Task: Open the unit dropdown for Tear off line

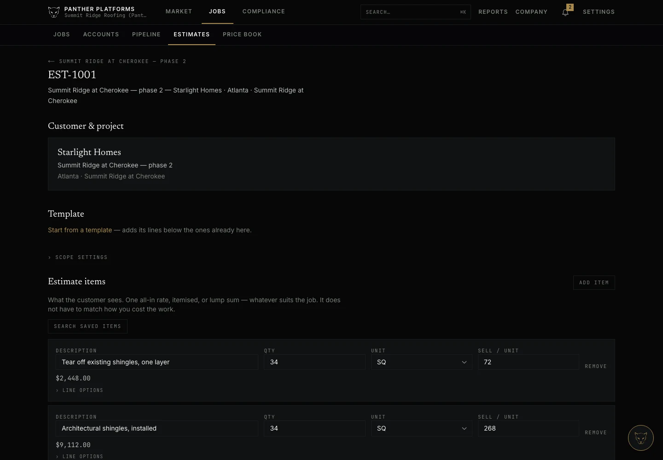Action: click(422, 362)
